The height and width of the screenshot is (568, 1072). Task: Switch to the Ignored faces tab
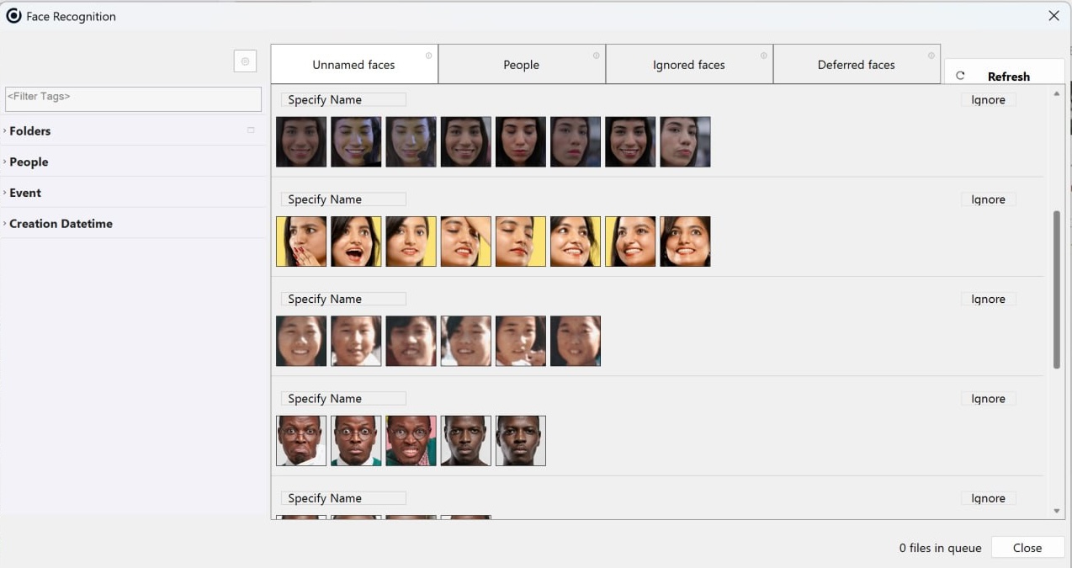[688, 65]
